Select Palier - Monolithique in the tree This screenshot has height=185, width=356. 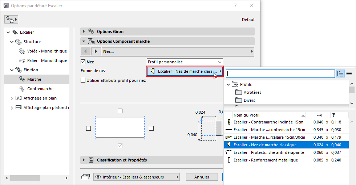pos(47,60)
